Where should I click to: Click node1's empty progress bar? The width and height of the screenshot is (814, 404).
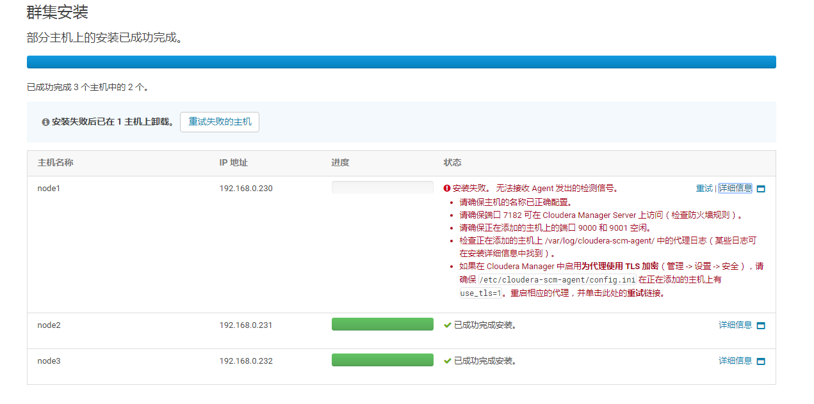pyautogui.click(x=382, y=187)
